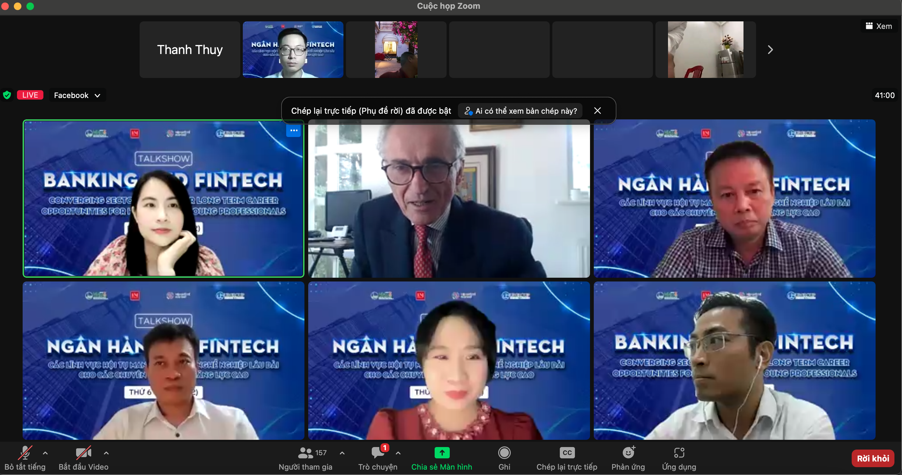This screenshot has width=902, height=475.
Task: Click Chia sẻ Màn hình share button
Action: pyautogui.click(x=442, y=458)
